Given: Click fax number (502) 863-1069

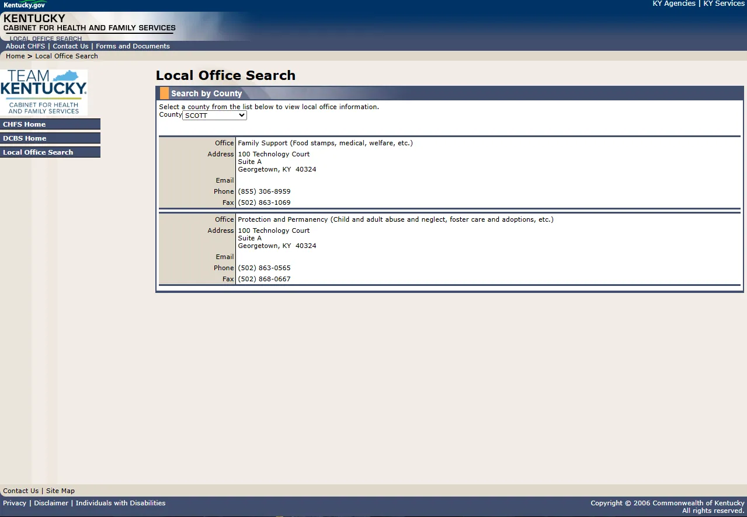Looking at the screenshot, I should (264, 202).
